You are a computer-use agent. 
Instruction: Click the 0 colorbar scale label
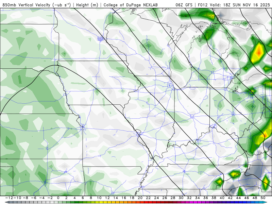tap(58, 198)
